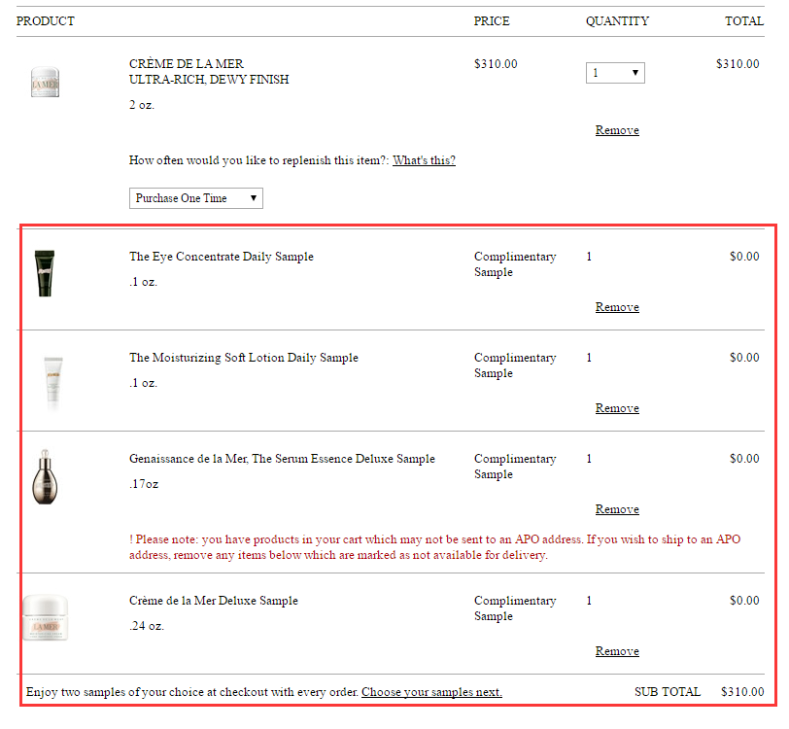Remove the Crème de la Mer Ultra-Rich item
The width and height of the screenshot is (789, 729).
pos(617,130)
